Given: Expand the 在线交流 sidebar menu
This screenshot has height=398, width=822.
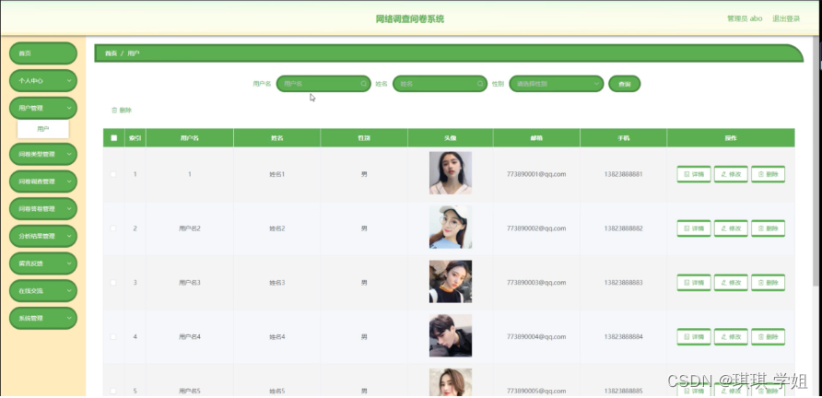Looking at the screenshot, I should [x=43, y=290].
